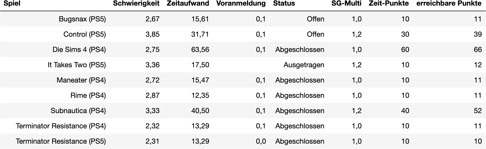Viewport: 486px width, 149px height.
Task: Click the Rime (PS4) game cell
Action: [88, 96]
